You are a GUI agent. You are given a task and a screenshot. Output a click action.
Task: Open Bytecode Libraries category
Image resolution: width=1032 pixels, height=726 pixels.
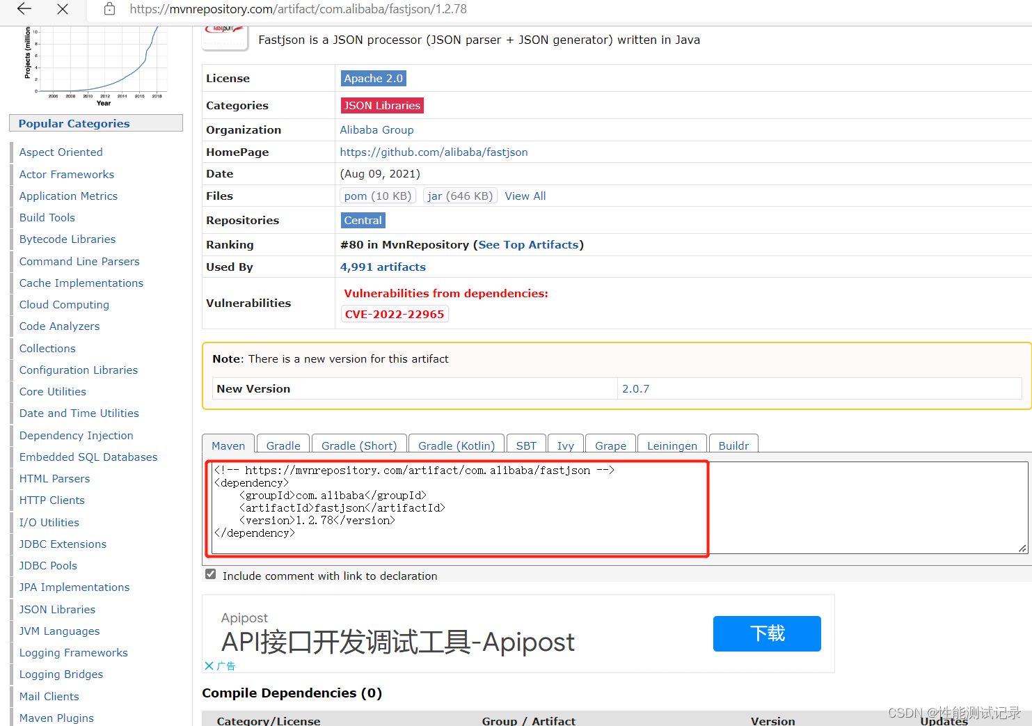tap(68, 239)
